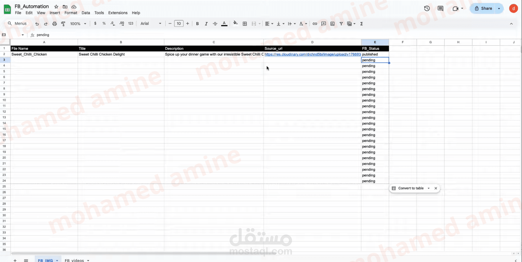
Task: Open the Data menu
Action: pos(86,13)
